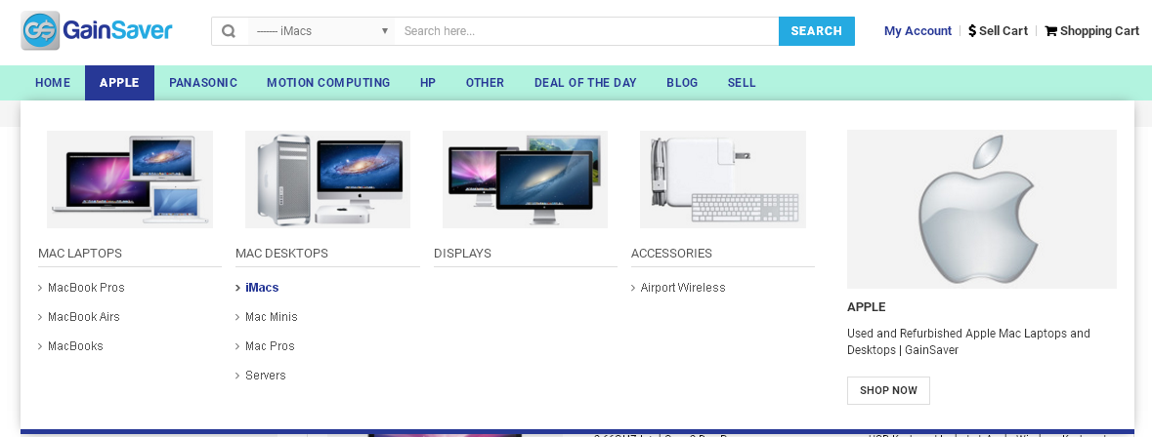This screenshot has width=1152, height=437.
Task: Open ACCESSORIES category heading
Action: [671, 253]
